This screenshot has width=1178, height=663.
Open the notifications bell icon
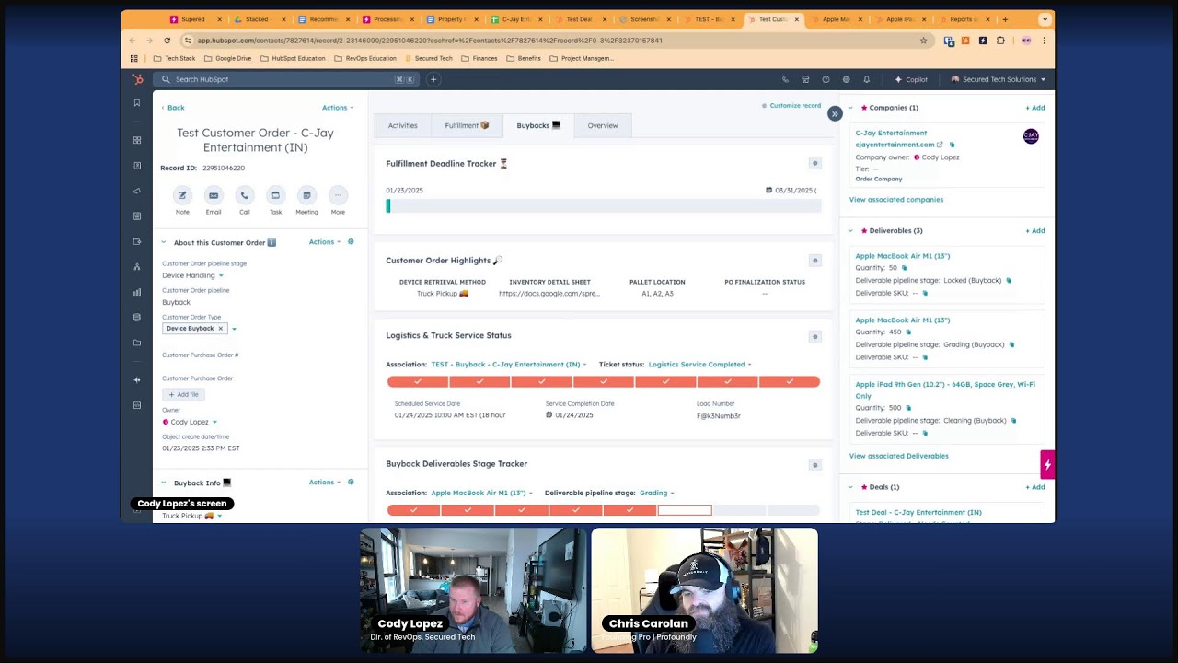[x=866, y=79]
